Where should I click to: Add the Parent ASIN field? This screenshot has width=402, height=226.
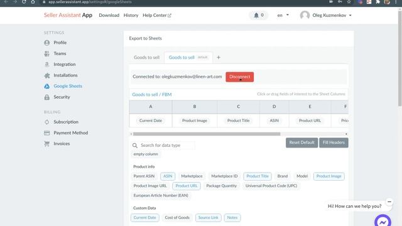[144, 176]
